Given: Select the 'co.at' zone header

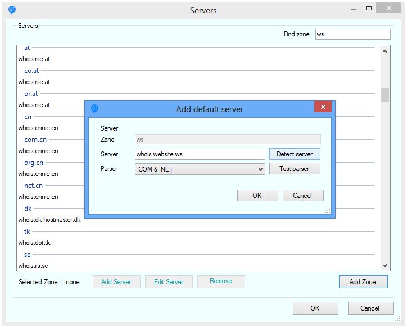Looking at the screenshot, I should click(31, 71).
